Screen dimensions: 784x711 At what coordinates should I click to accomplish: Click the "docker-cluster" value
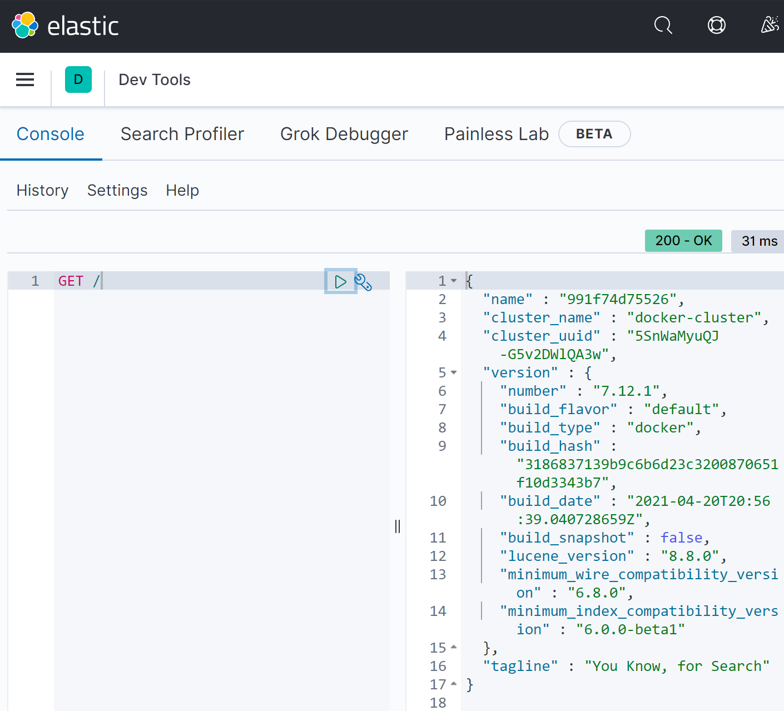click(694, 317)
